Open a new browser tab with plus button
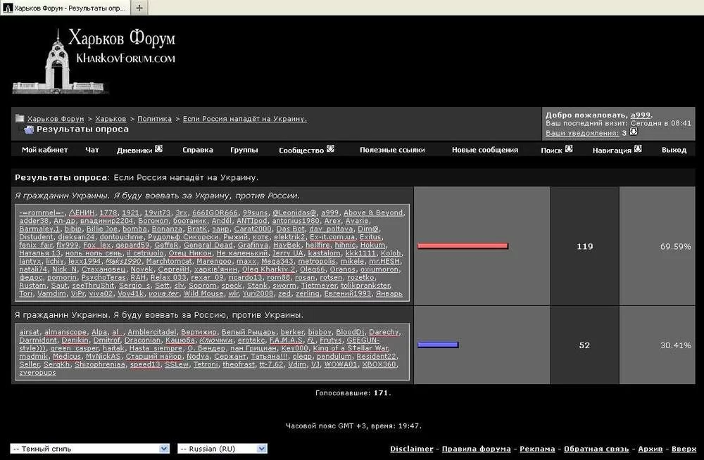The image size is (704, 460). click(x=139, y=8)
